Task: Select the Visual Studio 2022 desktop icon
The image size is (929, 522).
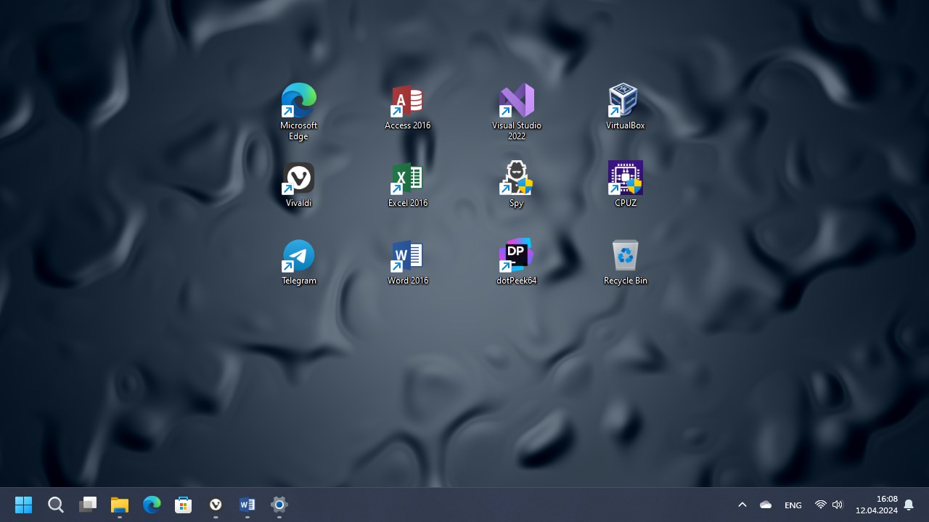Action: coord(517,112)
